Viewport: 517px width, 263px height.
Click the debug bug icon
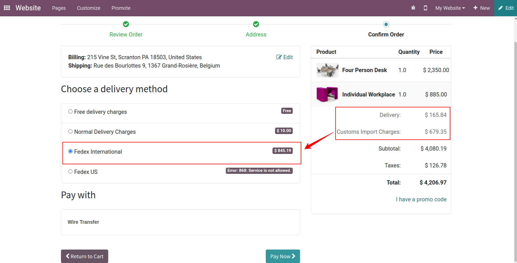(x=413, y=8)
